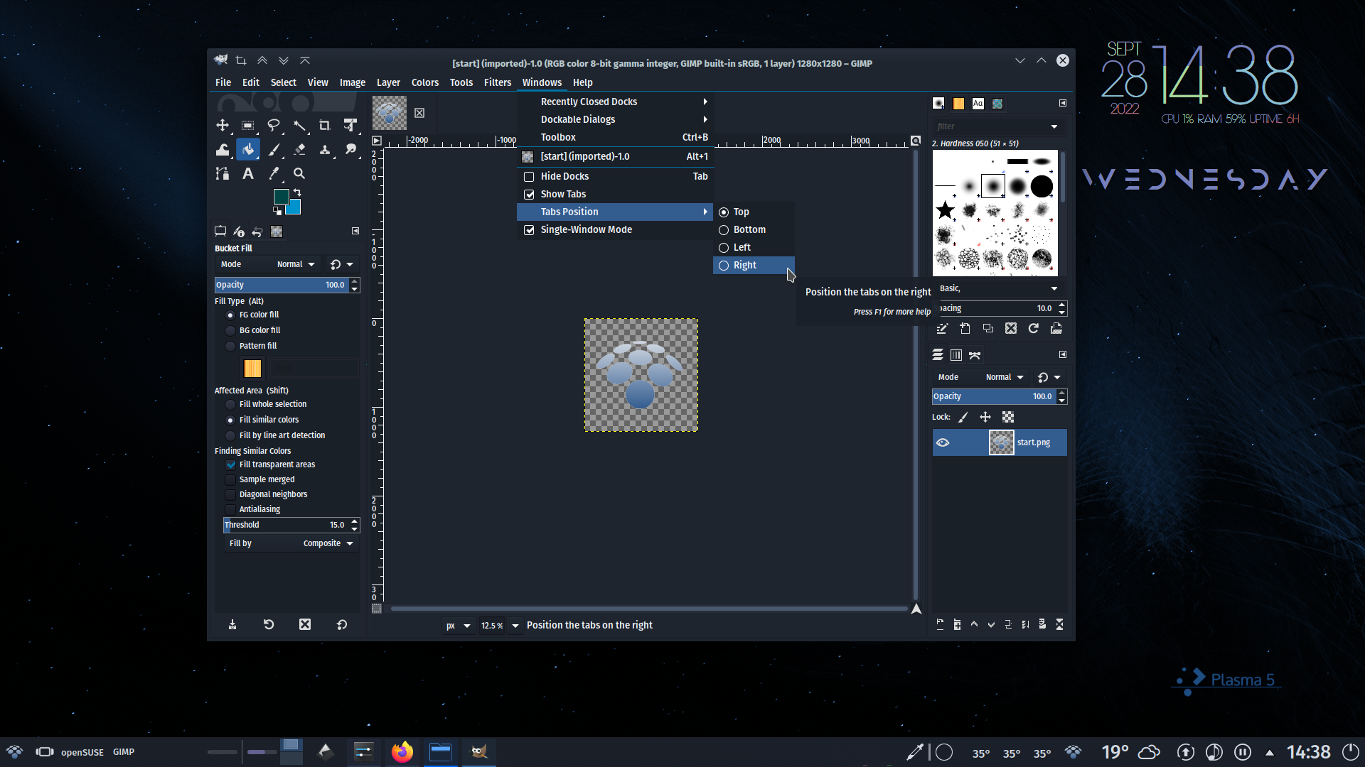The height and width of the screenshot is (767, 1365).
Task: Select the Eraser tool
Action: coord(299,150)
